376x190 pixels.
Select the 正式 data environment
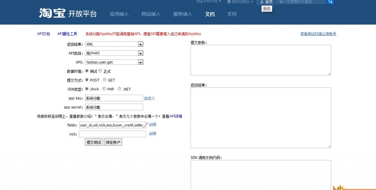pos(100,71)
